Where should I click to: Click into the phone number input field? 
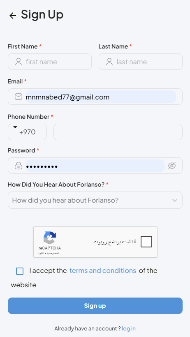[118, 132]
